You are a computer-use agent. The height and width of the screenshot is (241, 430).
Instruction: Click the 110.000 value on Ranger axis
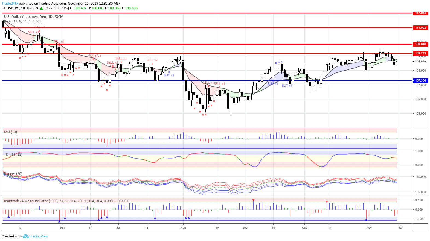pyautogui.click(x=420, y=177)
